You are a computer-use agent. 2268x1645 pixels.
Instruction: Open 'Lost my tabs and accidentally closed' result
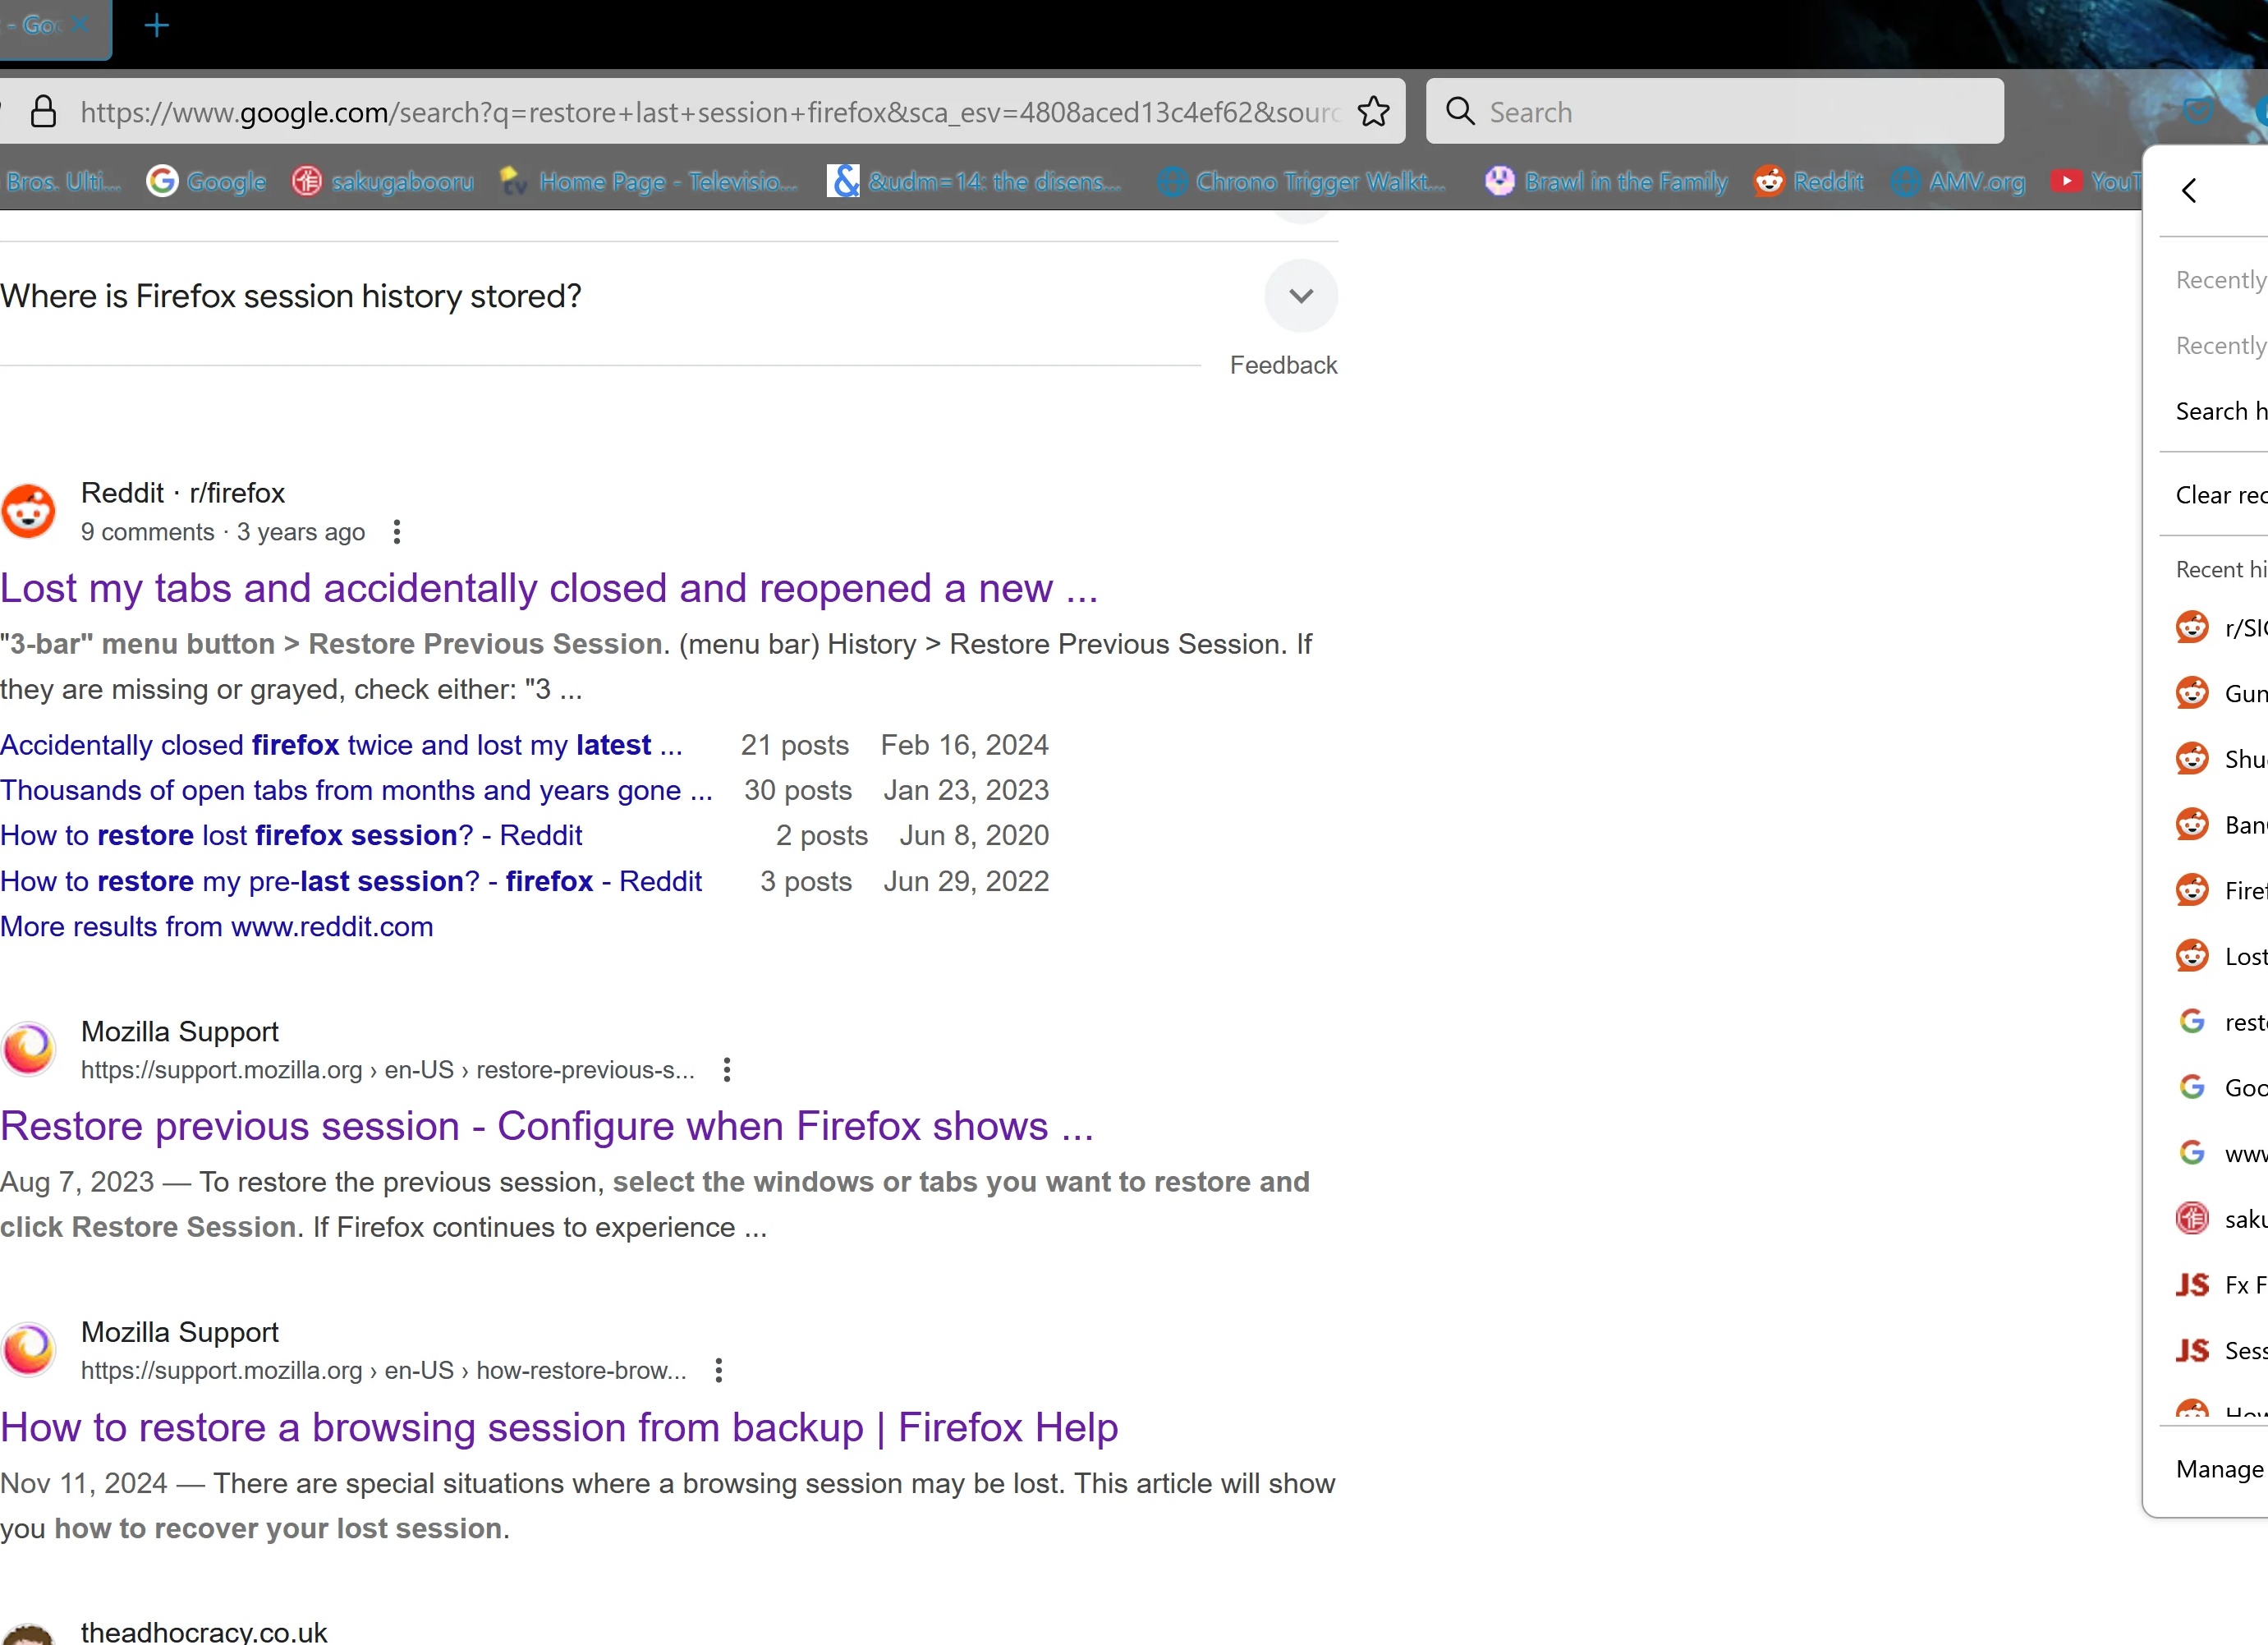coord(549,588)
